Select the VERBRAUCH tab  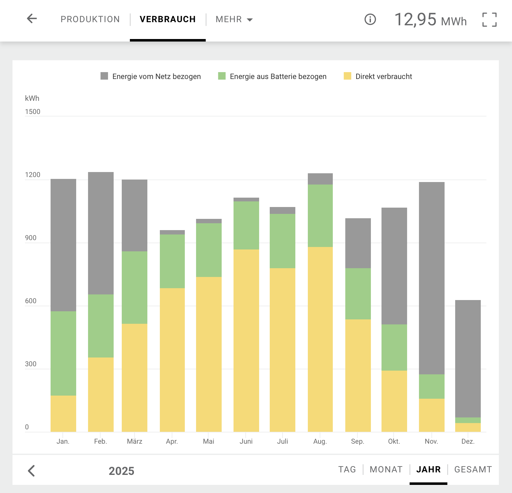pyautogui.click(x=168, y=19)
